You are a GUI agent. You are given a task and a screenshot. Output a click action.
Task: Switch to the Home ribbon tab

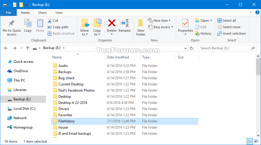pyautogui.click(x=25, y=13)
